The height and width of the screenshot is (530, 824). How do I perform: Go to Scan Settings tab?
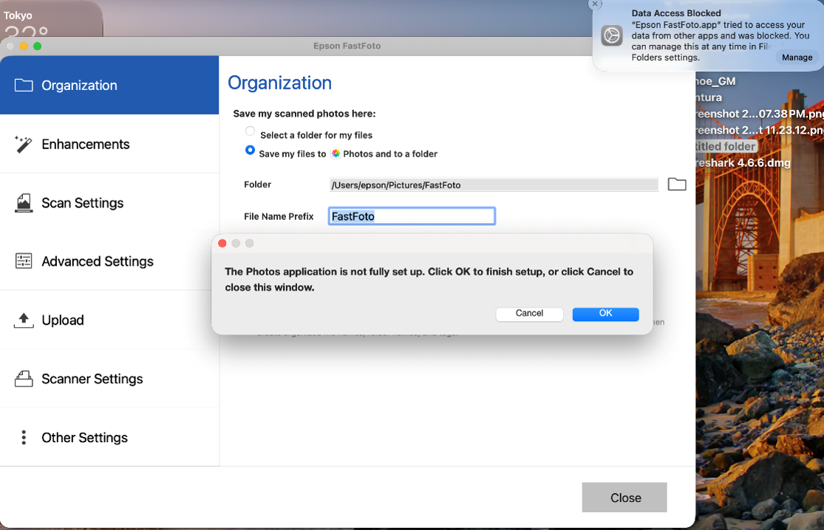click(109, 202)
